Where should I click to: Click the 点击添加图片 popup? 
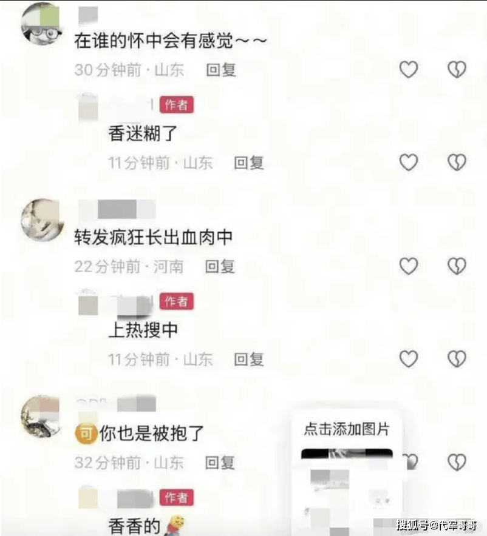[347, 429]
